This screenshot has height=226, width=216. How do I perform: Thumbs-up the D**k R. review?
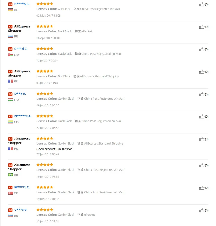tap(202, 94)
